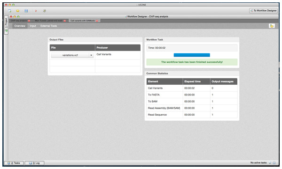The image size is (282, 169).
Task: Click the No active tasks status text
Action: coord(258,163)
